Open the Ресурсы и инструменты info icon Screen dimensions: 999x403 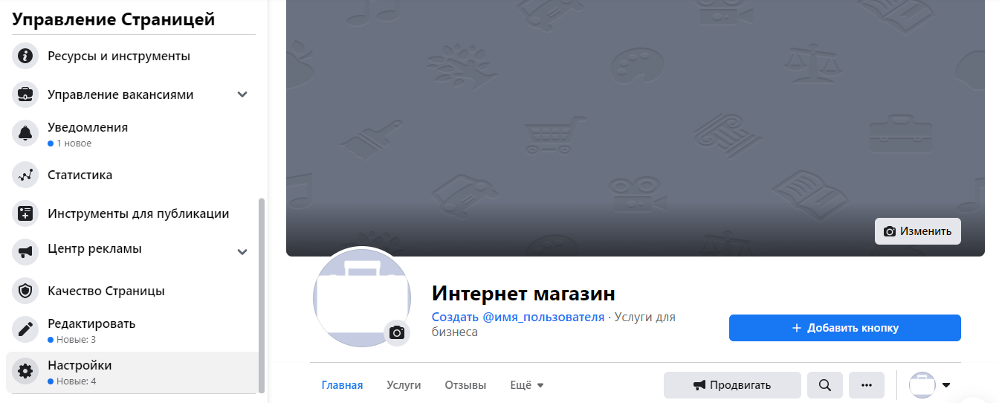25,56
